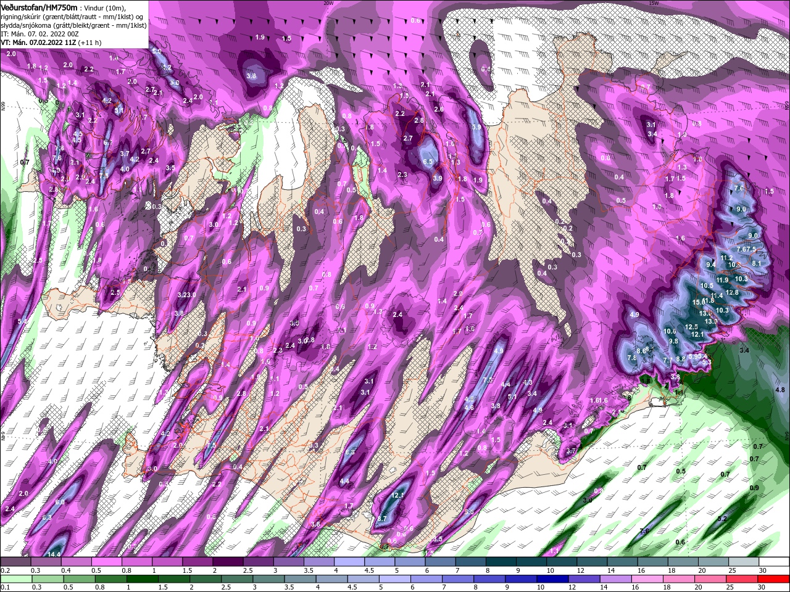Click the light pink 16 swatch in lower scale
This screenshot has height=592, width=790.
pyautogui.click(x=647, y=578)
